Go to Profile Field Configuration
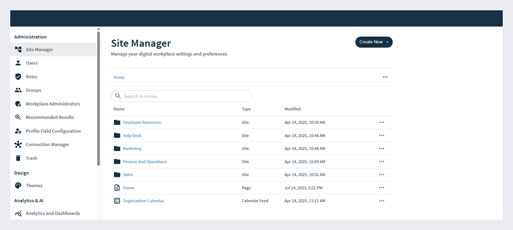 point(53,131)
